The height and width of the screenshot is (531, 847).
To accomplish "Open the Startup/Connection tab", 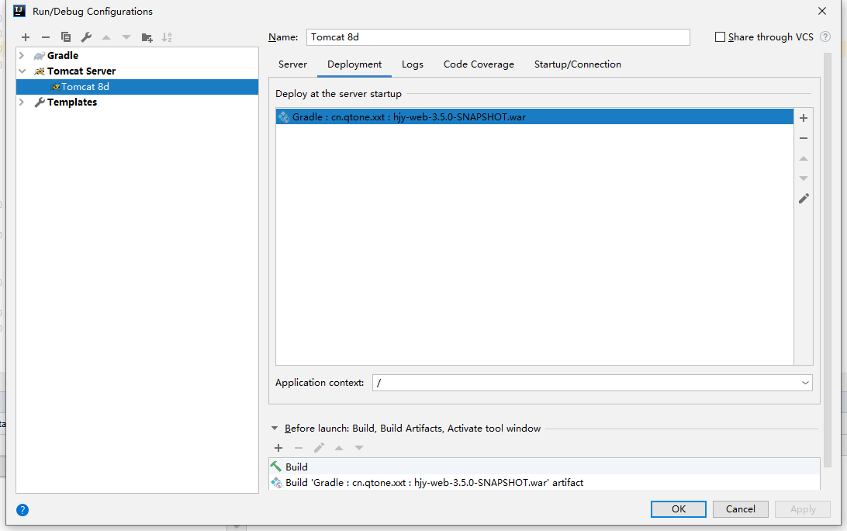I will [577, 64].
